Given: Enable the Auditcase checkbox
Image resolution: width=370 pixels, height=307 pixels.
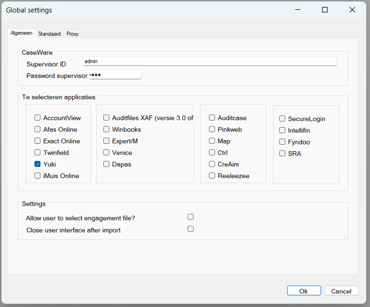Looking at the screenshot, I should point(212,118).
